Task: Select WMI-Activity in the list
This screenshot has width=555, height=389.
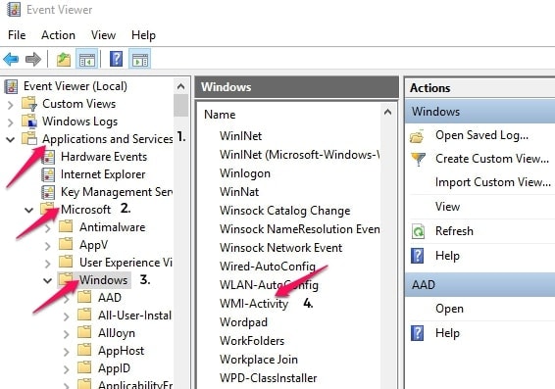Action: click(x=254, y=304)
